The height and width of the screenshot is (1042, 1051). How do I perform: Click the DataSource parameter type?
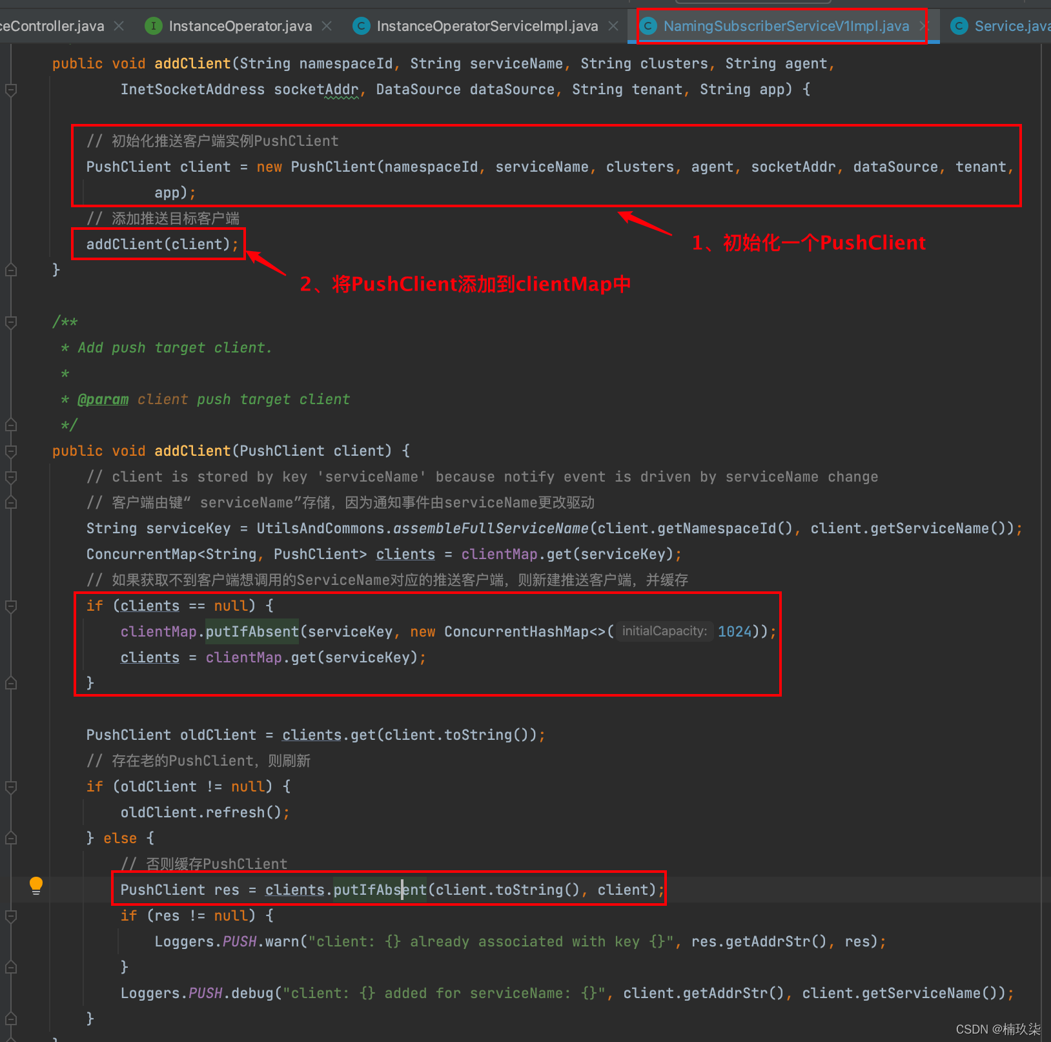[x=418, y=89]
